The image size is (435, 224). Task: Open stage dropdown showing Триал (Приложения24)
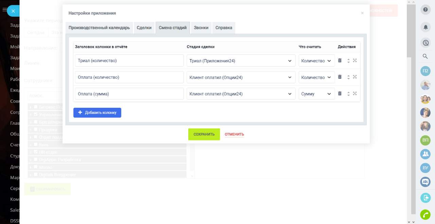point(241,61)
